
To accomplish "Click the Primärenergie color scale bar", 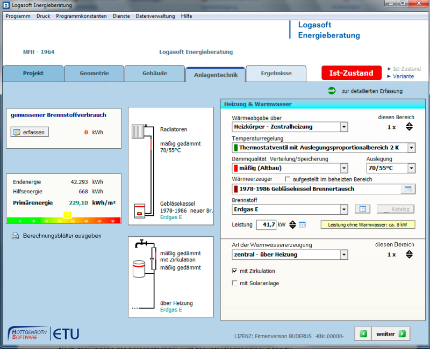I will pos(63,220).
